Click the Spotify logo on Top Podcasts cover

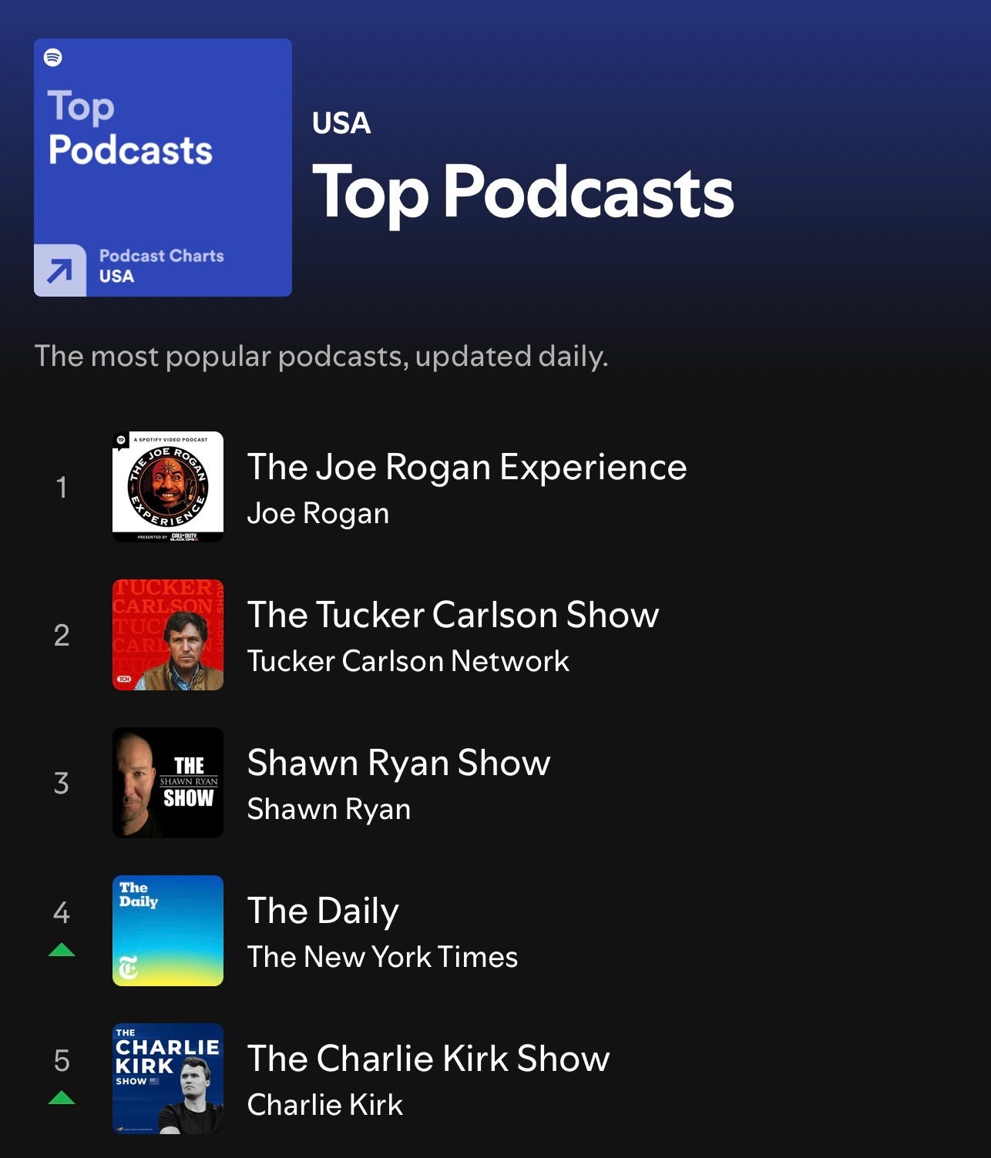53,58
